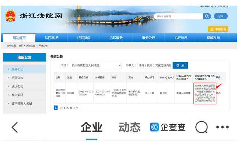Select 听证公告 in the sidebar
The height and width of the screenshot is (143, 244).
point(24,78)
